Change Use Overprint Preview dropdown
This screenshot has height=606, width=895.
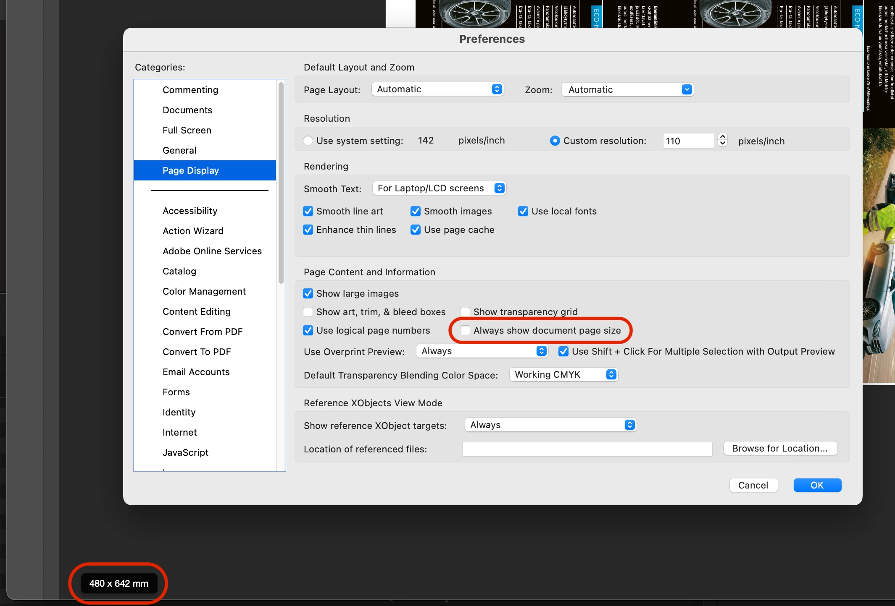482,351
